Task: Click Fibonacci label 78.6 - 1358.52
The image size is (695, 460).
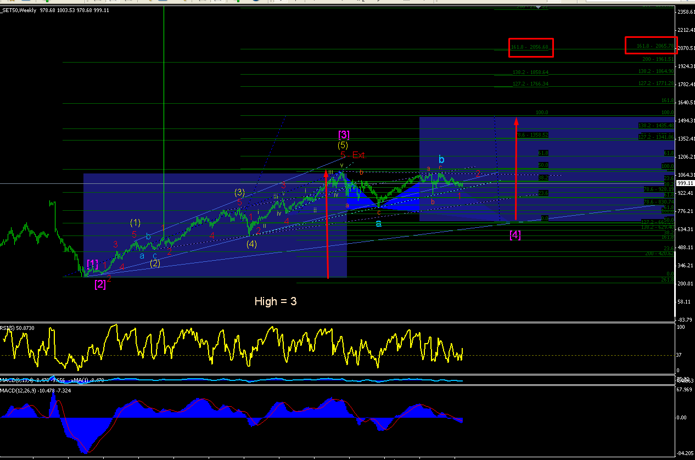Action: (x=533, y=134)
